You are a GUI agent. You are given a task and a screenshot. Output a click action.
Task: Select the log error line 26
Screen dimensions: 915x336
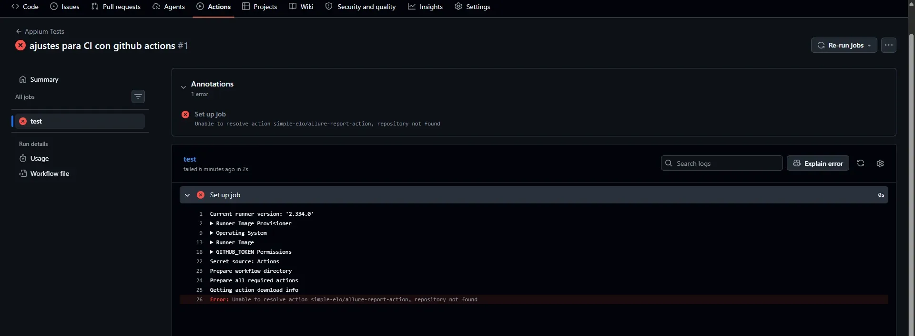coord(534,299)
